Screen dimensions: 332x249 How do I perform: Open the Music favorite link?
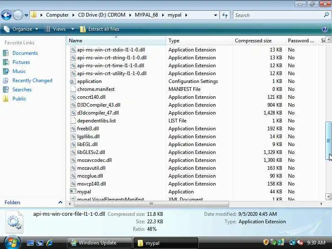coord(19,71)
